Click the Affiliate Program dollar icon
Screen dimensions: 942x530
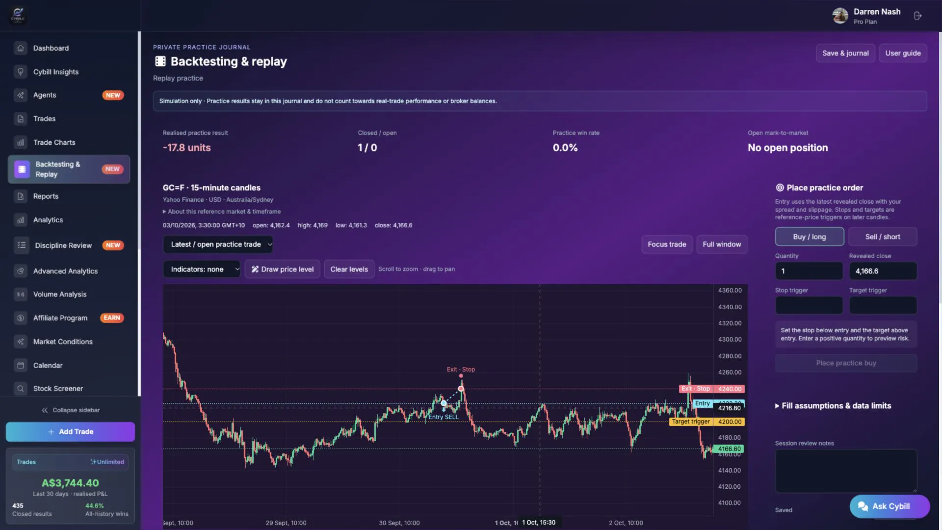point(21,318)
